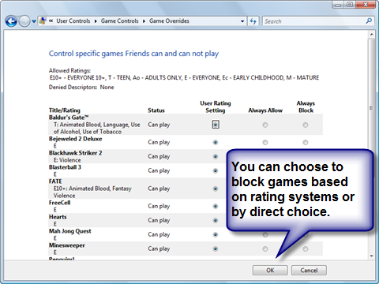Image resolution: width=379 pixels, height=284 pixels.
Task: Expand the arrow after User Controls breadcrumb
Action: (96, 21)
